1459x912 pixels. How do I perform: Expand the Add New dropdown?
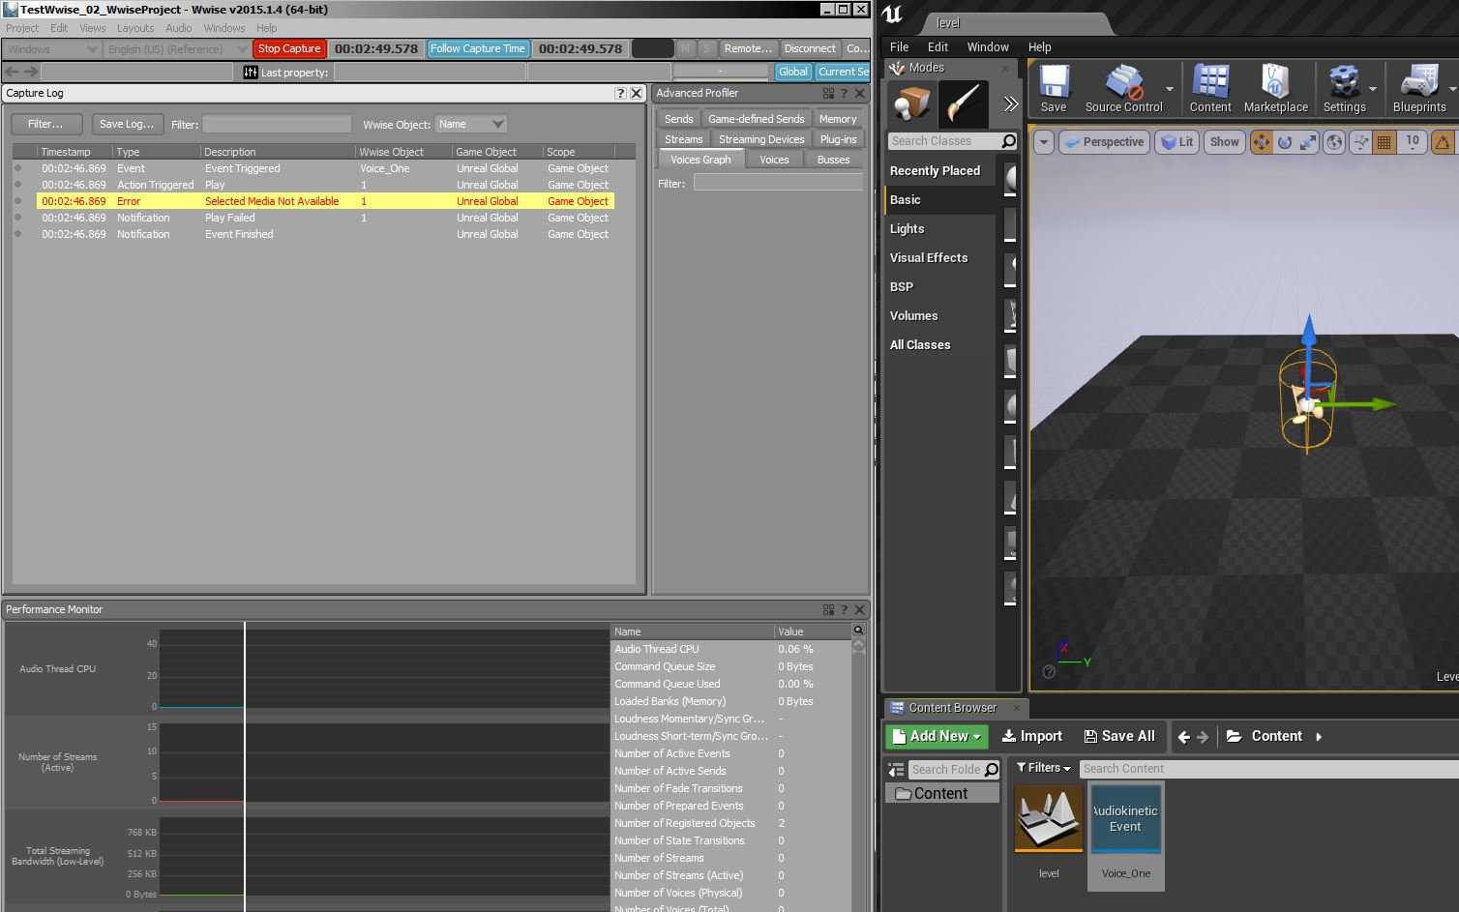click(936, 736)
